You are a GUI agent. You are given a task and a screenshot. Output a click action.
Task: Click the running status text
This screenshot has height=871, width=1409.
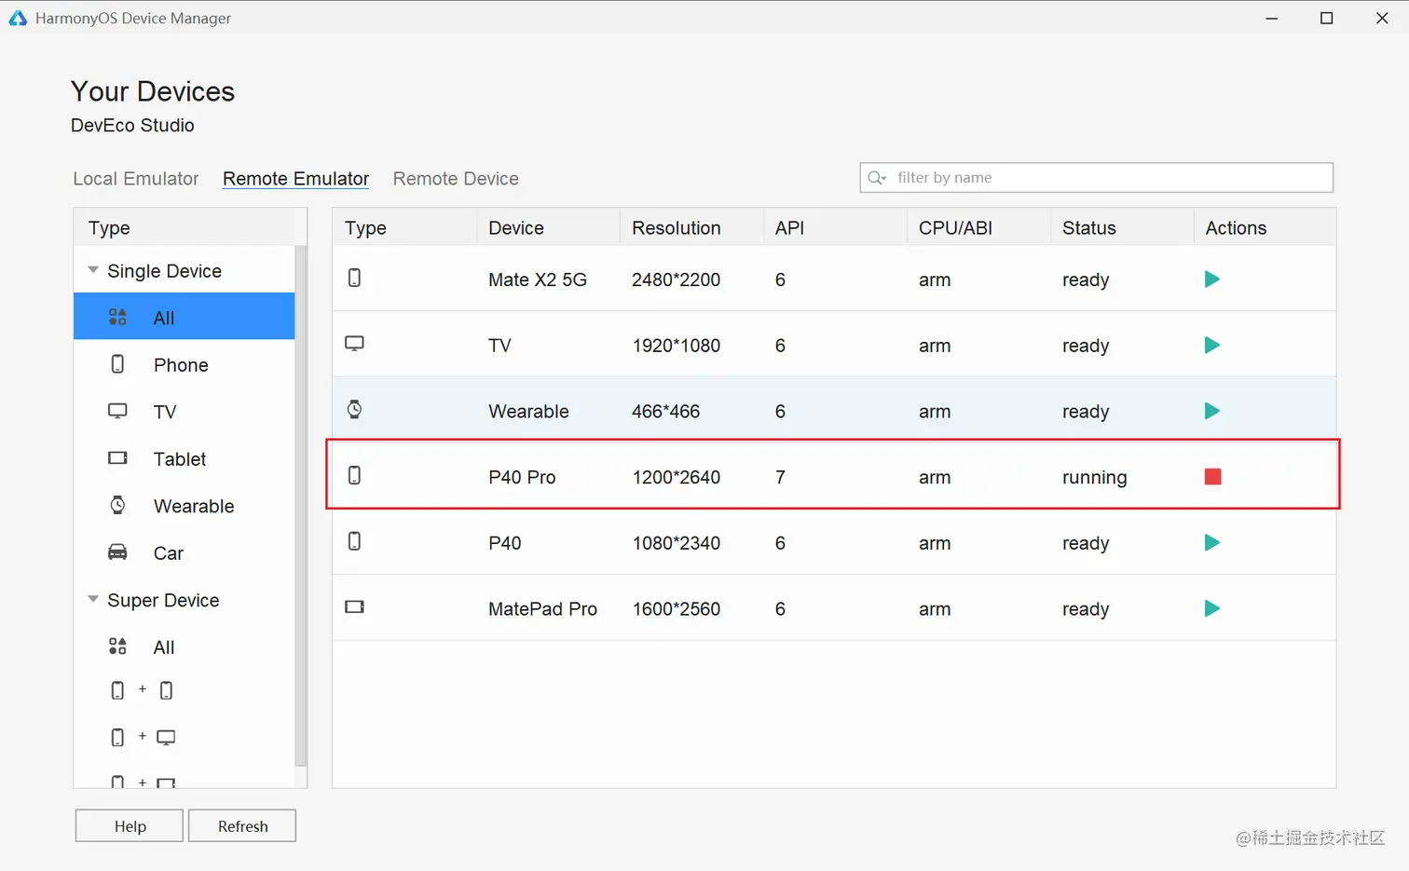point(1094,478)
